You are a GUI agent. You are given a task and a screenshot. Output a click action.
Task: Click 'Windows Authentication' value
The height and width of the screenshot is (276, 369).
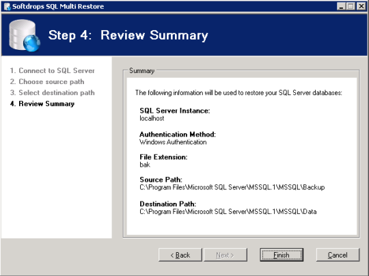(x=173, y=142)
